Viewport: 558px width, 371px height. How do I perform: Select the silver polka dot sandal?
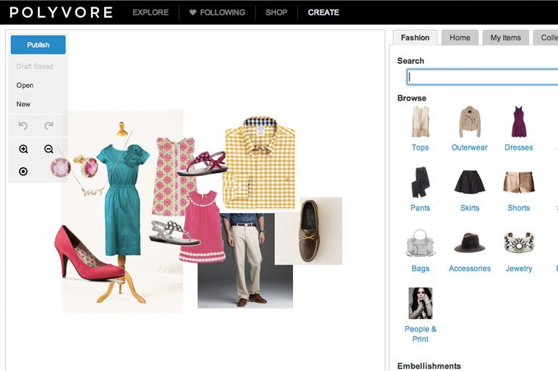click(175, 232)
